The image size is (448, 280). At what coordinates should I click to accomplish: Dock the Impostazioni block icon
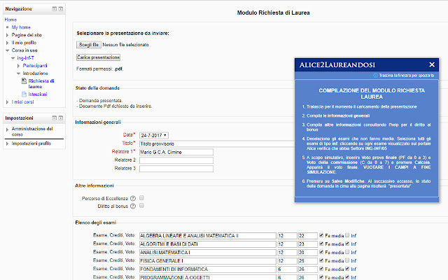[x=61, y=118]
